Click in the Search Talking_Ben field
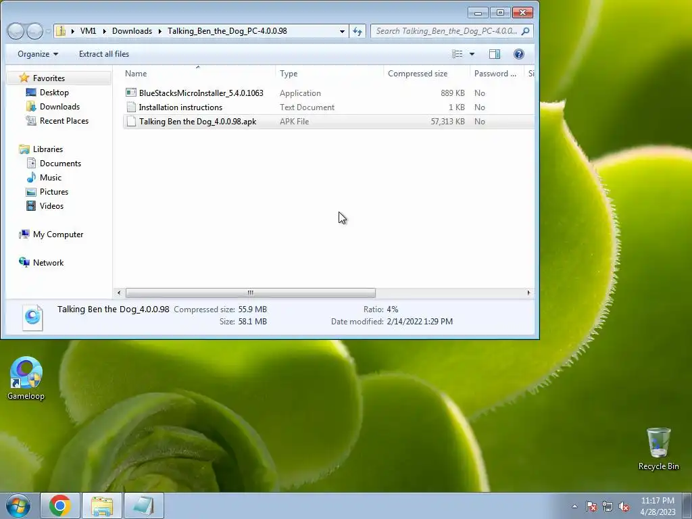 [446, 31]
